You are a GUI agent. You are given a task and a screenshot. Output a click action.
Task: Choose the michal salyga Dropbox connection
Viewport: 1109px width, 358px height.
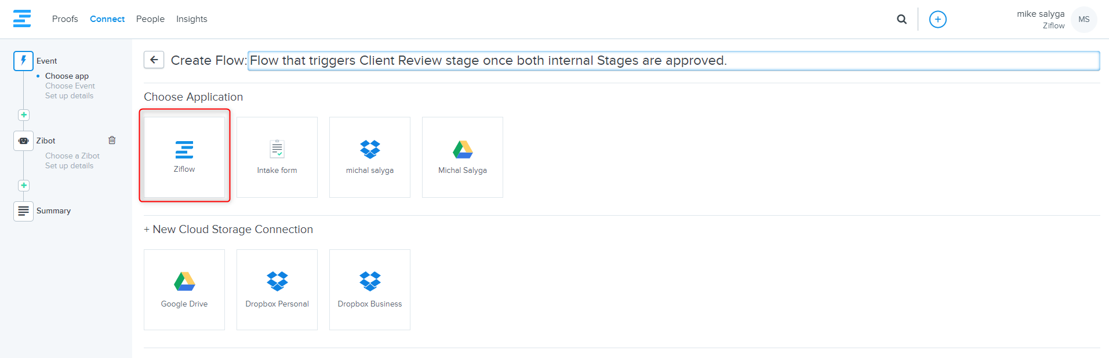click(x=370, y=157)
